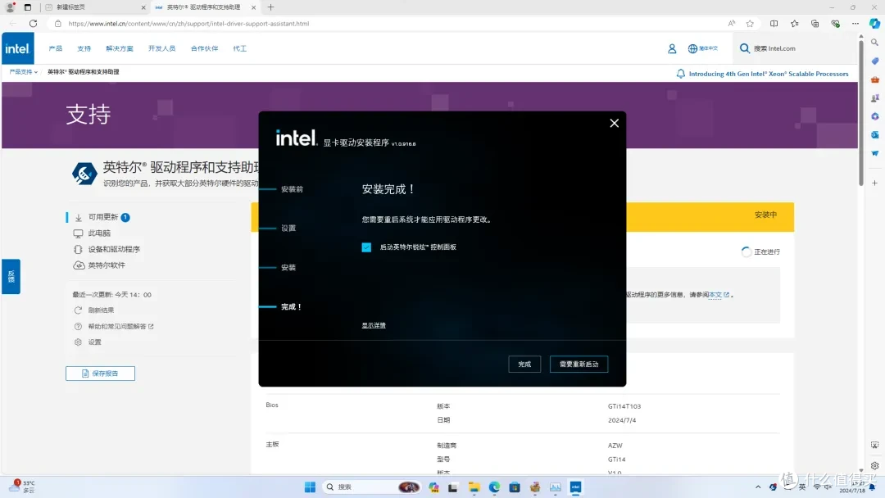Click the Intel logo on the website header
The height and width of the screenshot is (498, 885).
pyautogui.click(x=17, y=48)
